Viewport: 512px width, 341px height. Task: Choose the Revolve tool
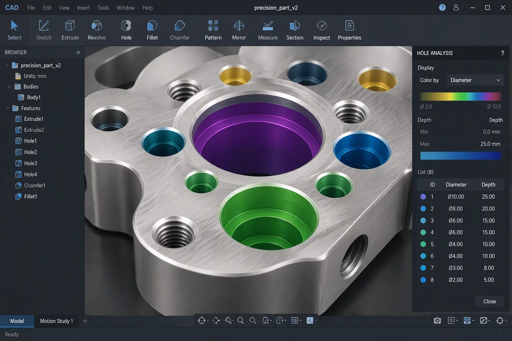point(97,30)
